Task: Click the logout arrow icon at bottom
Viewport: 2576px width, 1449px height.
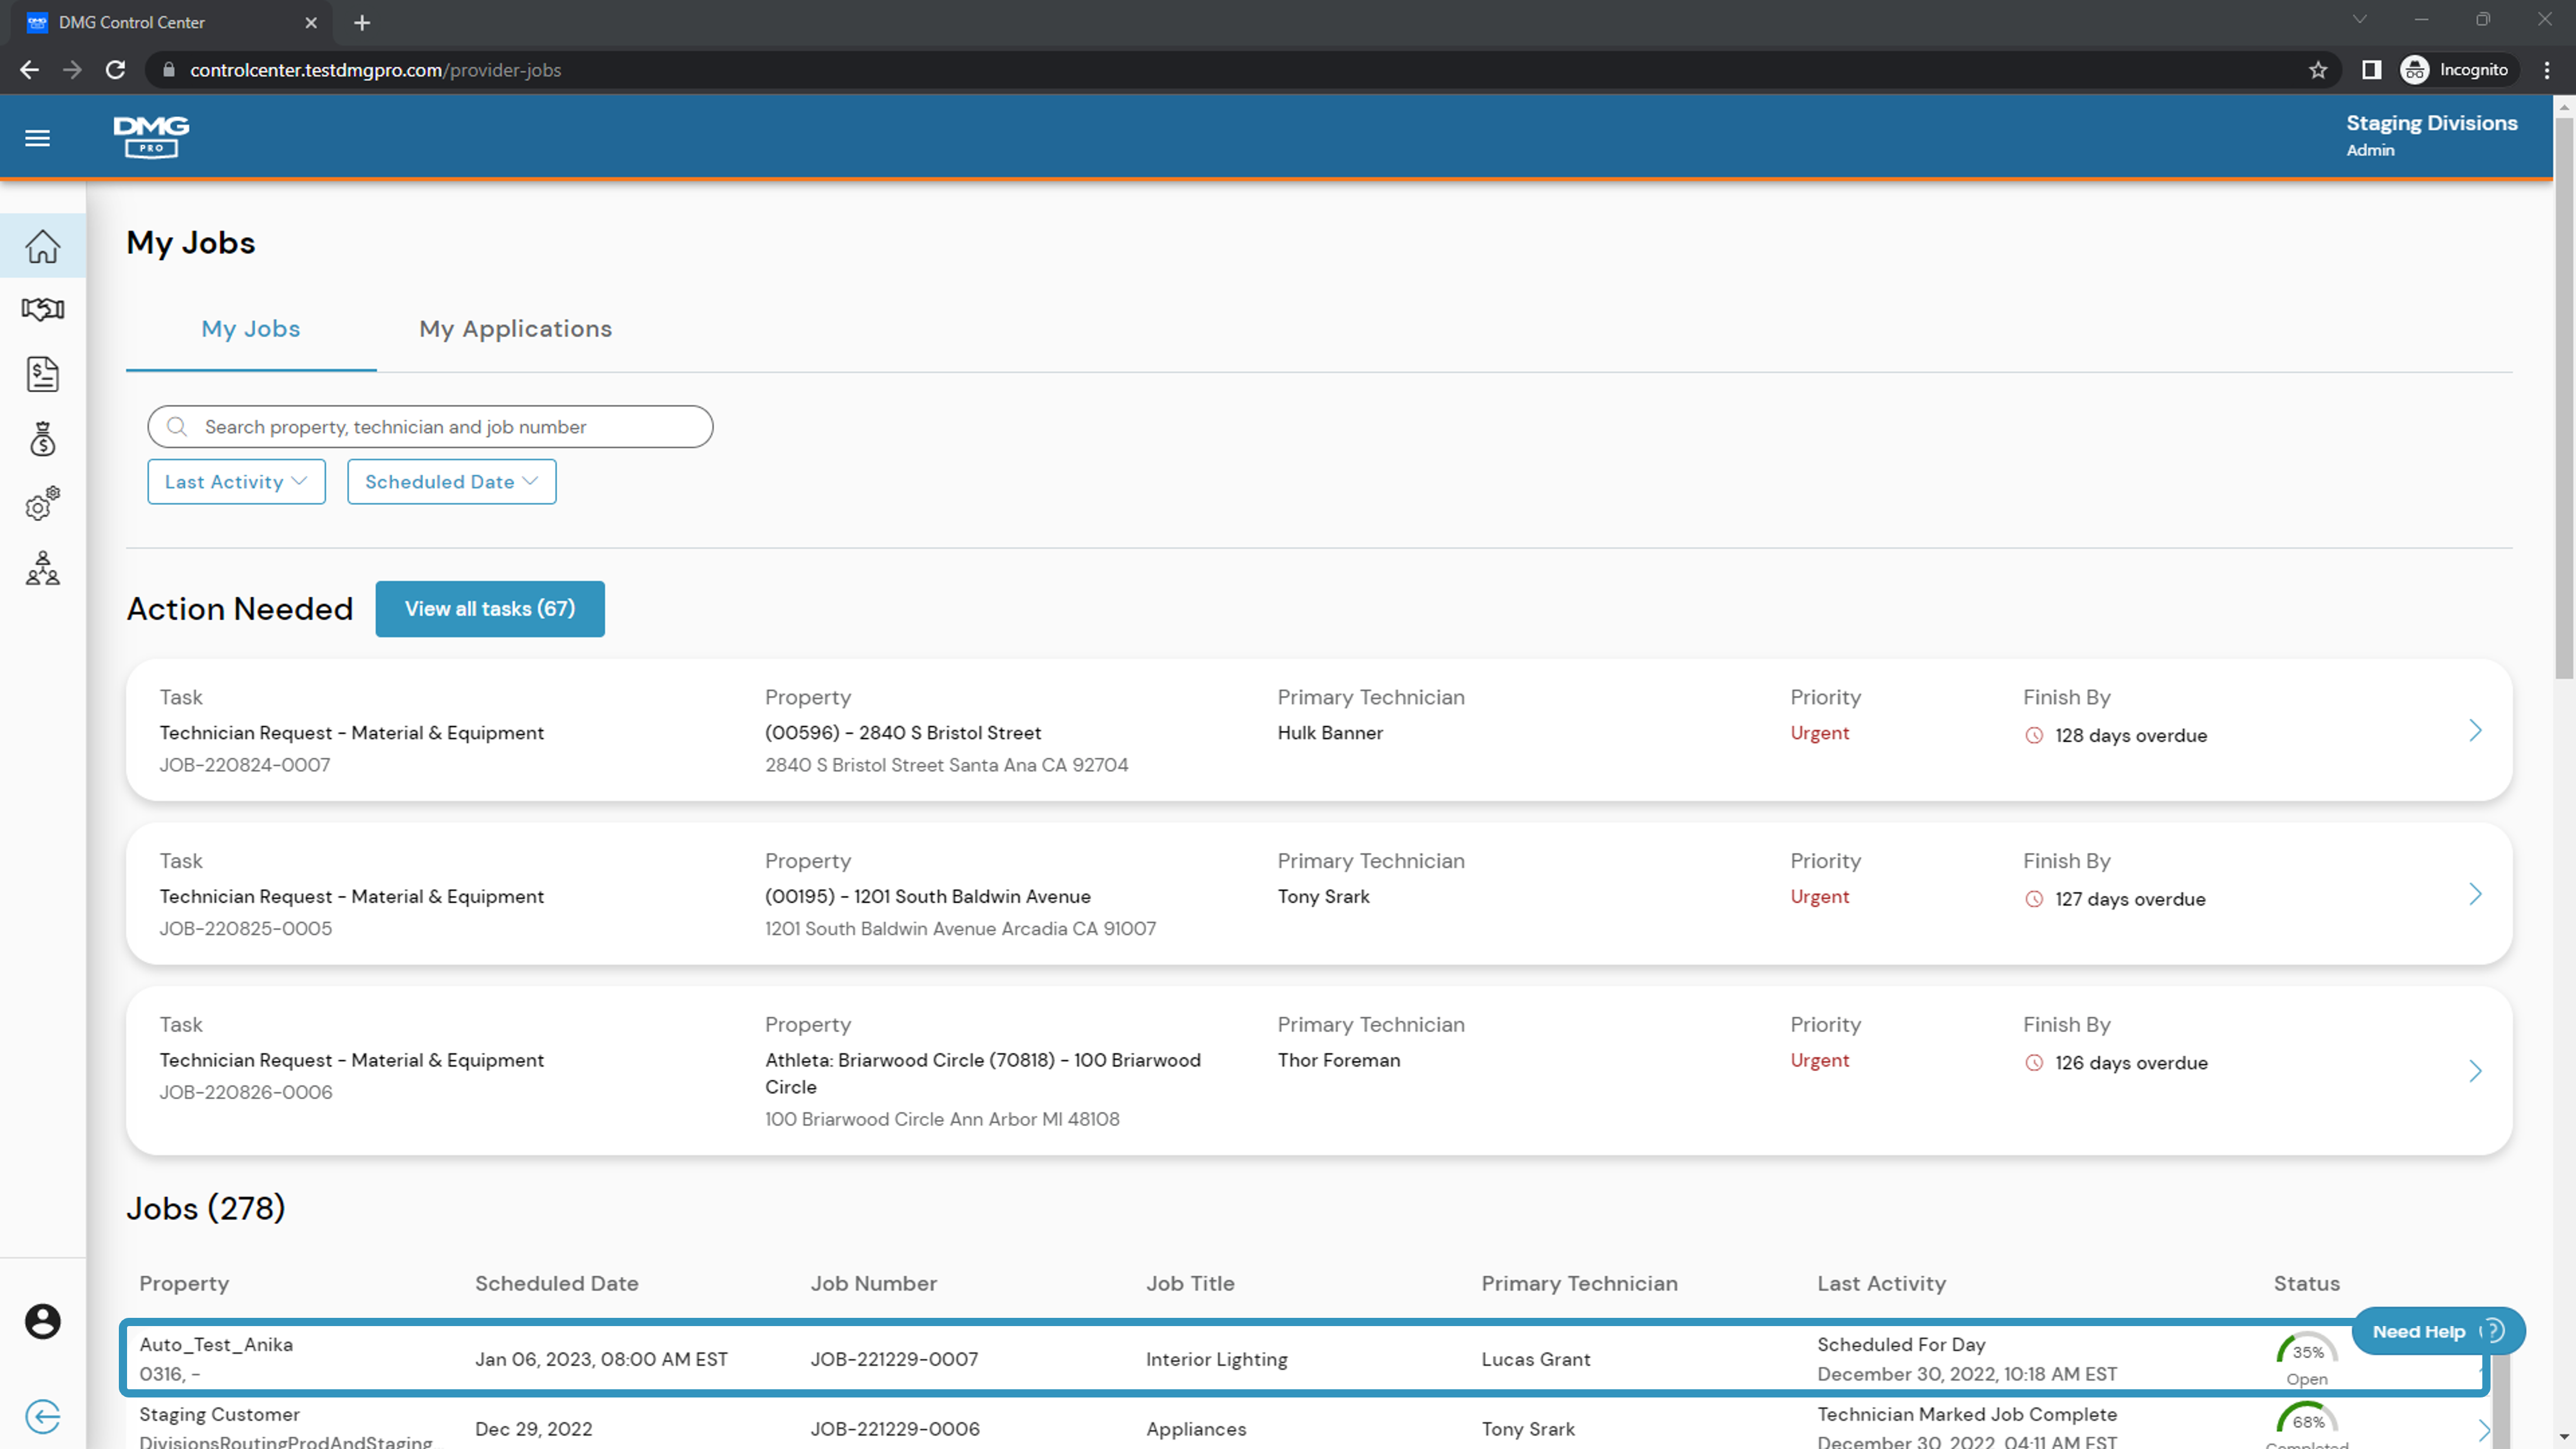Action: click(x=42, y=1416)
